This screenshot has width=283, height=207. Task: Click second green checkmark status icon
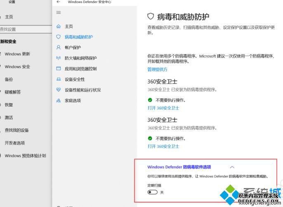click(150, 139)
